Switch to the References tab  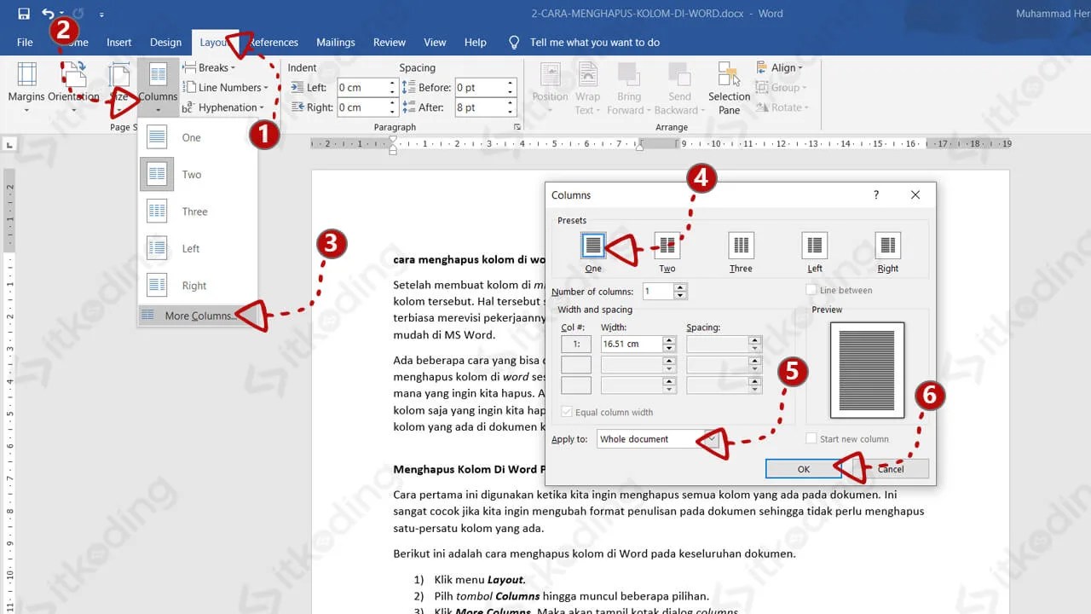(x=273, y=42)
